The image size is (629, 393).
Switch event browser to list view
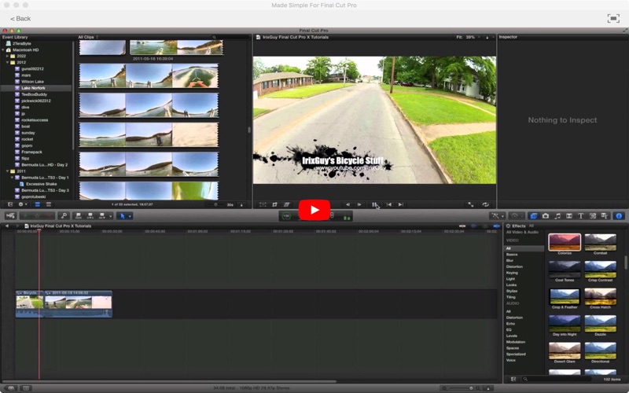pyautogui.click(x=47, y=204)
